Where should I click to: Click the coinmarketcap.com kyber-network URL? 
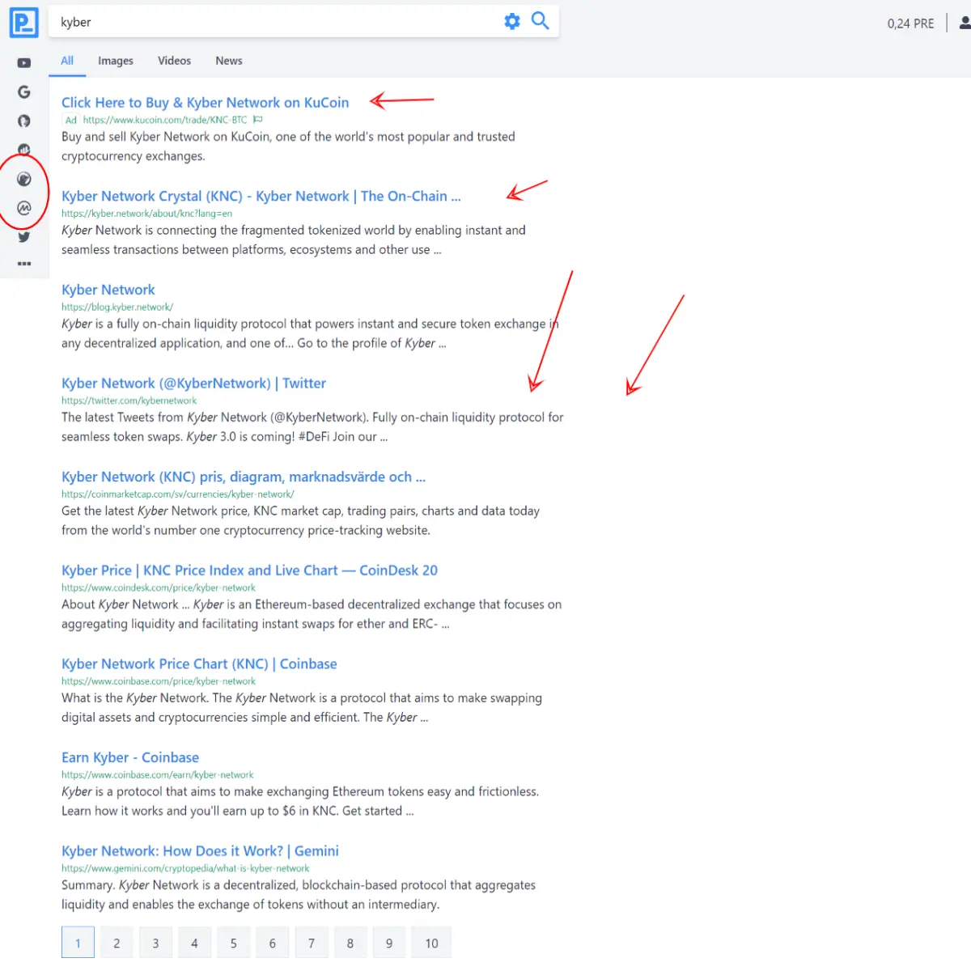tap(178, 494)
